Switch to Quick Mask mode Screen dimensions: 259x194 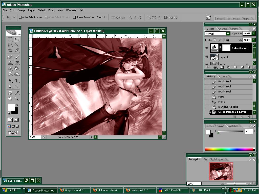click(x=16, y=120)
